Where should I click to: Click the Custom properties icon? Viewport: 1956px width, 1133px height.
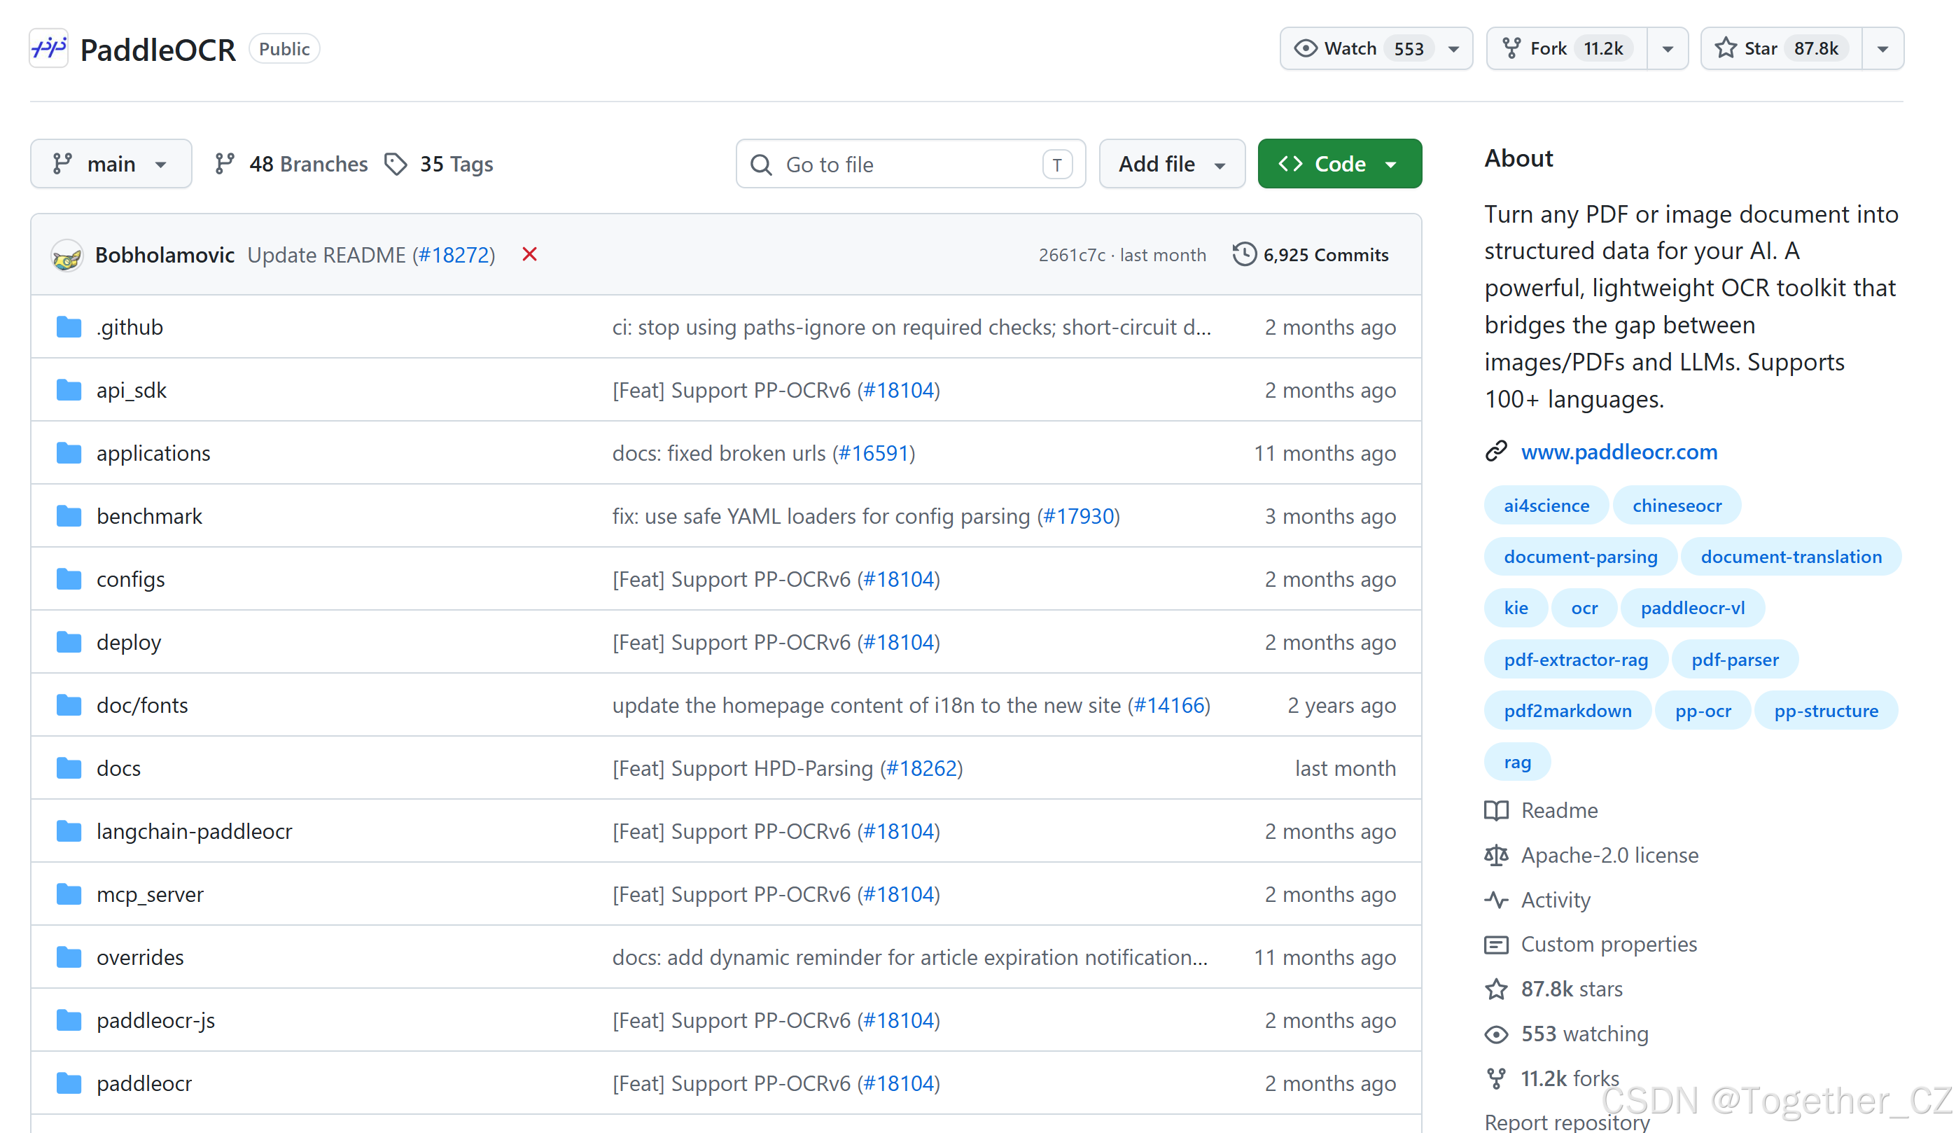click(x=1496, y=945)
